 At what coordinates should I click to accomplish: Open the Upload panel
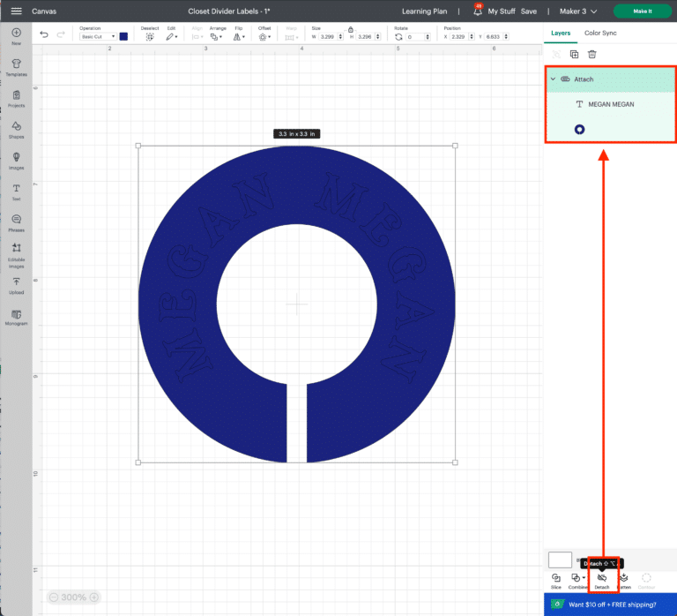(x=16, y=283)
